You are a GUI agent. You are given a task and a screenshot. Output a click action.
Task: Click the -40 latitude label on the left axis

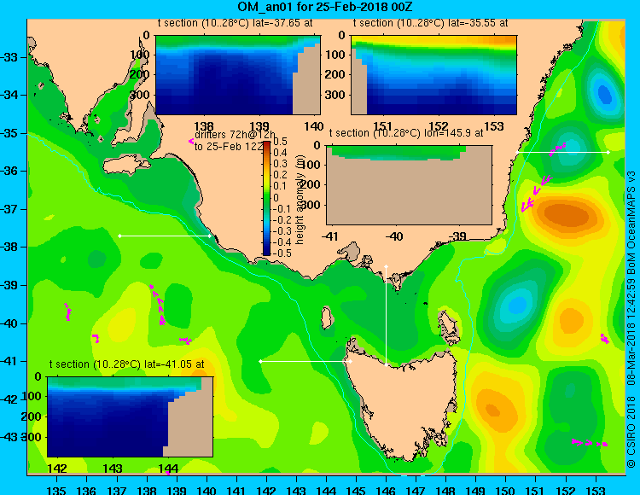point(9,323)
